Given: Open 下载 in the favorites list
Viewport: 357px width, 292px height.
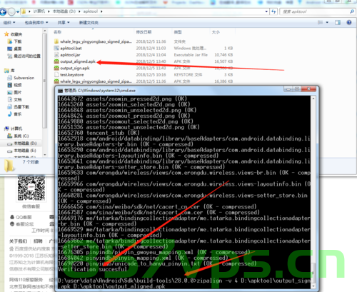Looking at the screenshot, I should [x=15, y=41].
